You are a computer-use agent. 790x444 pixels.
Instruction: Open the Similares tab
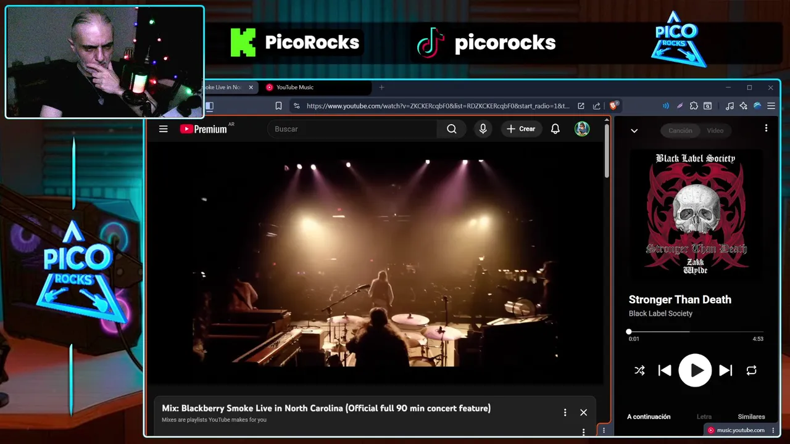coord(751,417)
